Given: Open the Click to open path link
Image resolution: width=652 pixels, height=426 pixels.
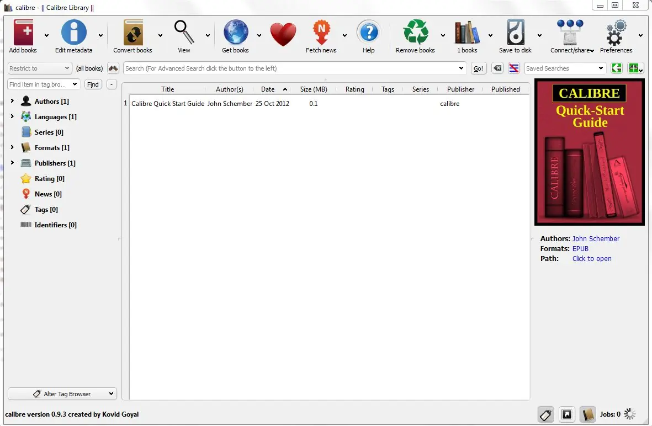Looking at the screenshot, I should pos(592,258).
